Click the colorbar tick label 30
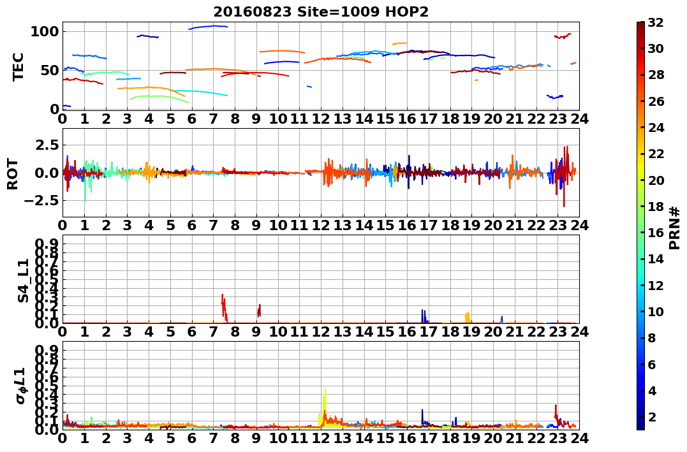 656,48
